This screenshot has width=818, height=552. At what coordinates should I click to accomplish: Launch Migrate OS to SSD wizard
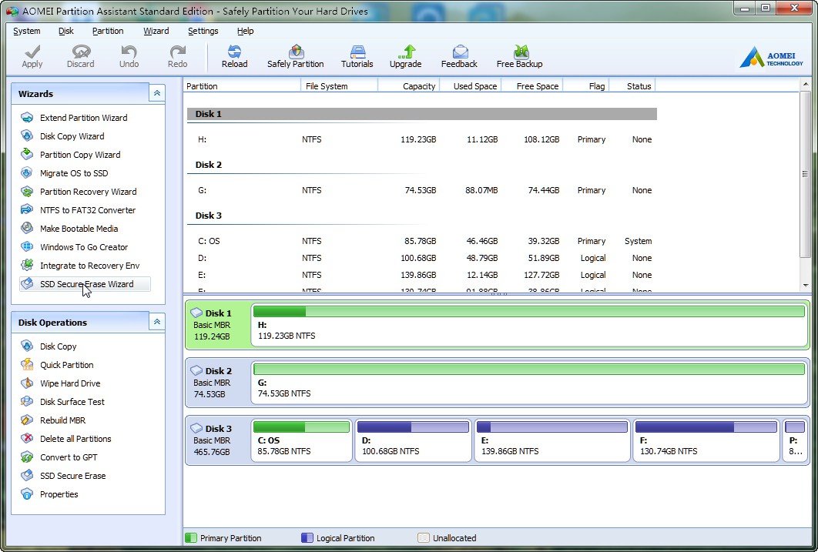pyautogui.click(x=74, y=173)
